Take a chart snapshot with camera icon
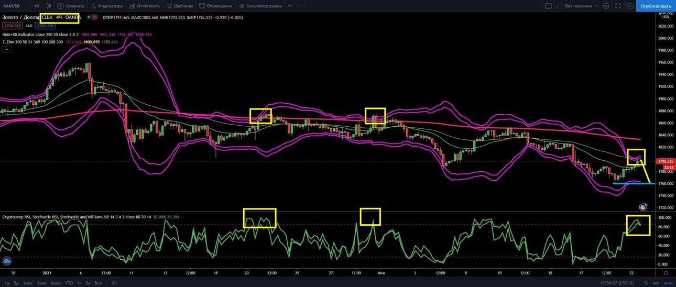This screenshot has height=287, width=676. click(629, 6)
